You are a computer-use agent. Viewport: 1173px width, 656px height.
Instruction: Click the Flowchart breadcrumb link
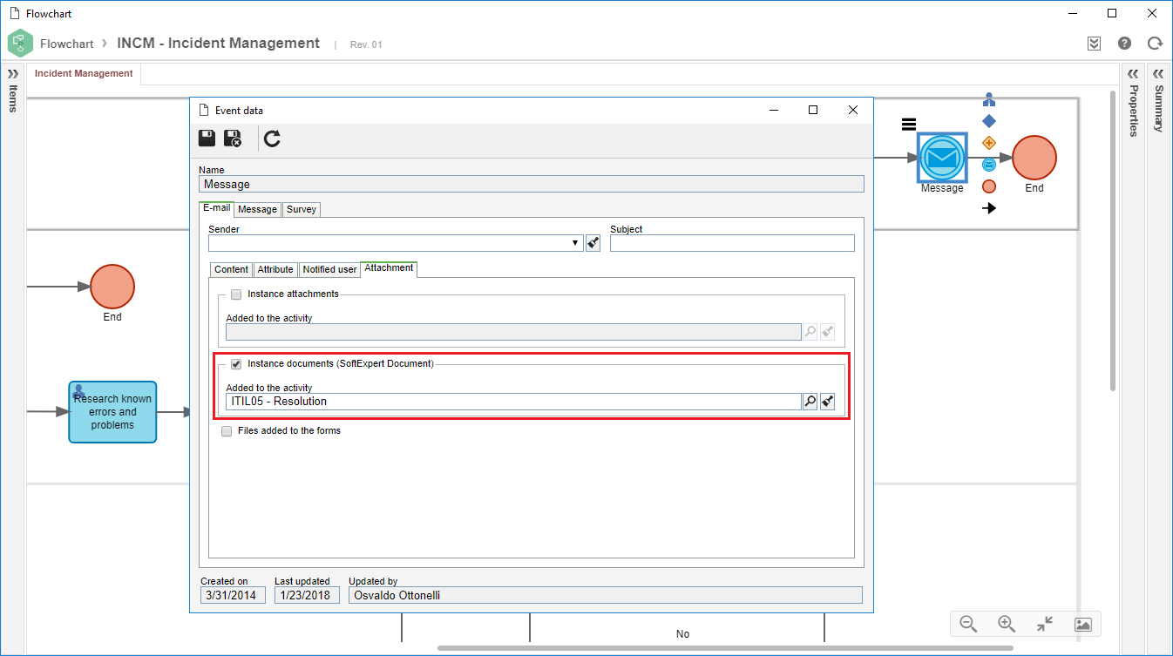(x=68, y=44)
